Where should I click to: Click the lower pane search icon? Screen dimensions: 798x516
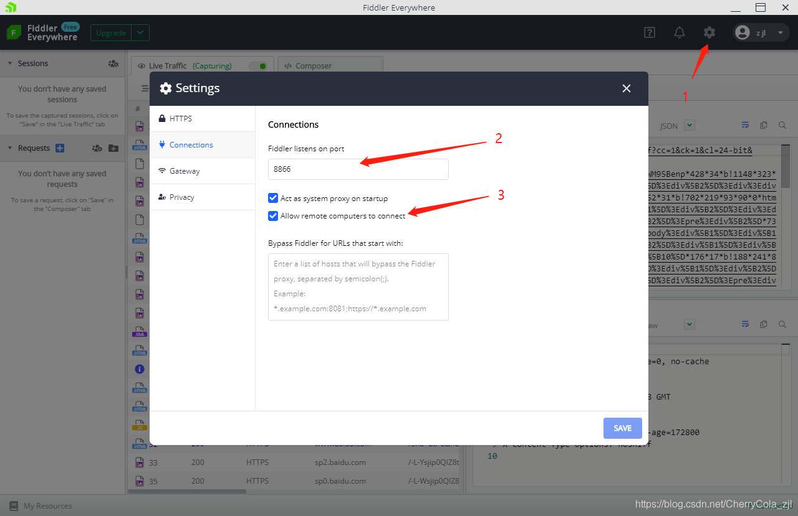(782, 324)
